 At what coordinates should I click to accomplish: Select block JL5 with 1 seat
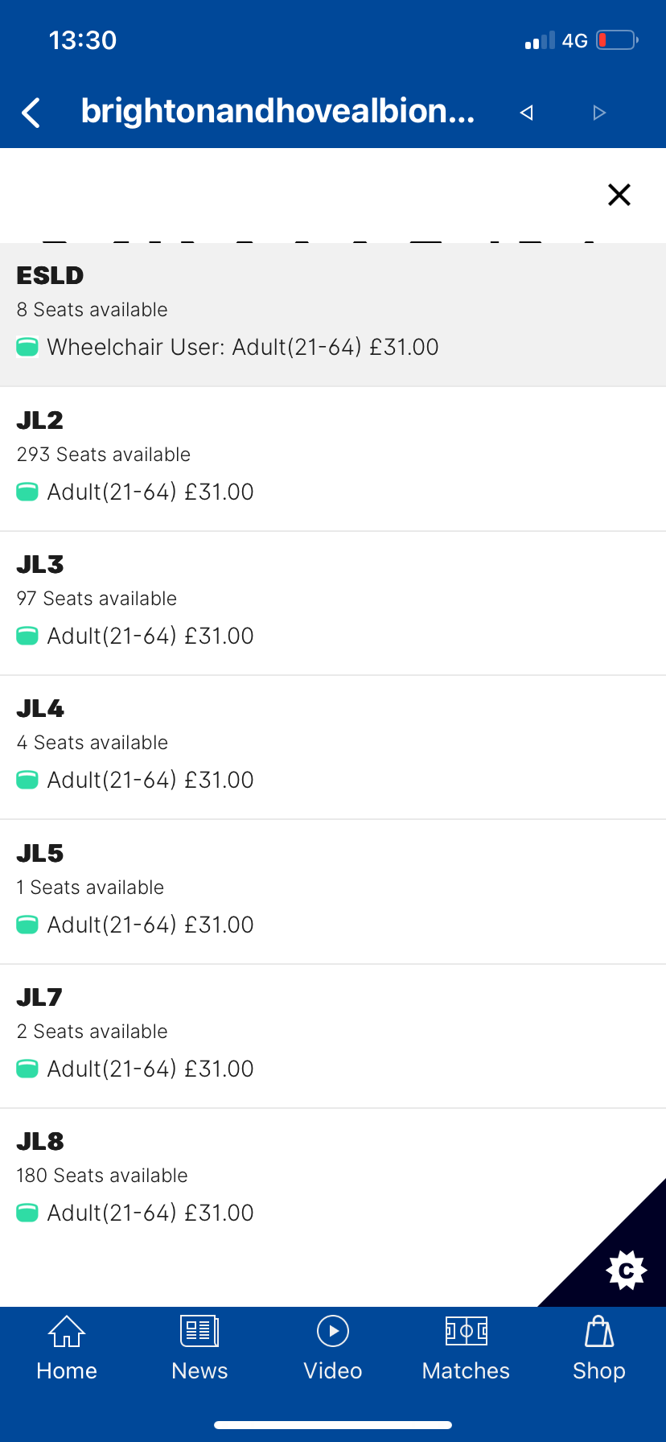click(x=333, y=892)
